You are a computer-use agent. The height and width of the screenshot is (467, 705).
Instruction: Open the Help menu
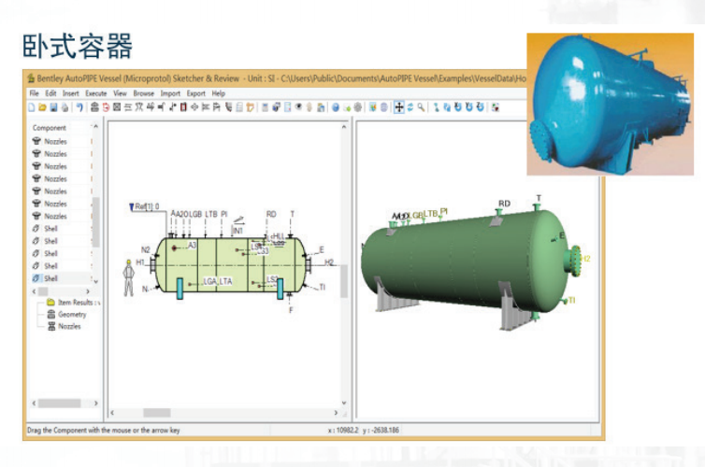219,93
